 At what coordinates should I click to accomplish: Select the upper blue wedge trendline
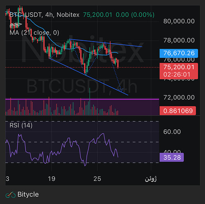pyautogui.click(x=106, y=43)
